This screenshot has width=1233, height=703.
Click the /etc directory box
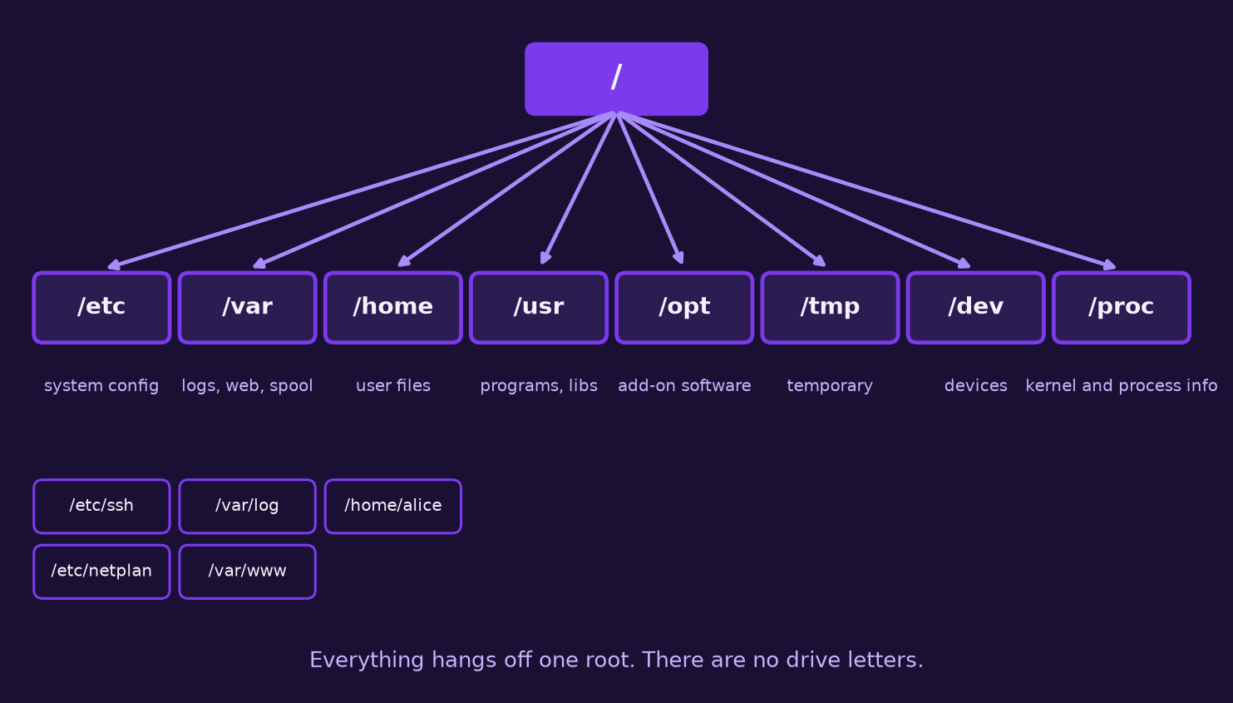click(101, 308)
